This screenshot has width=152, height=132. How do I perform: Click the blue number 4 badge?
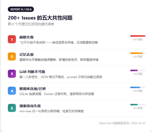coord(12,91)
